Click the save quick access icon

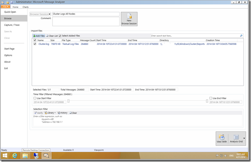[12, 2]
